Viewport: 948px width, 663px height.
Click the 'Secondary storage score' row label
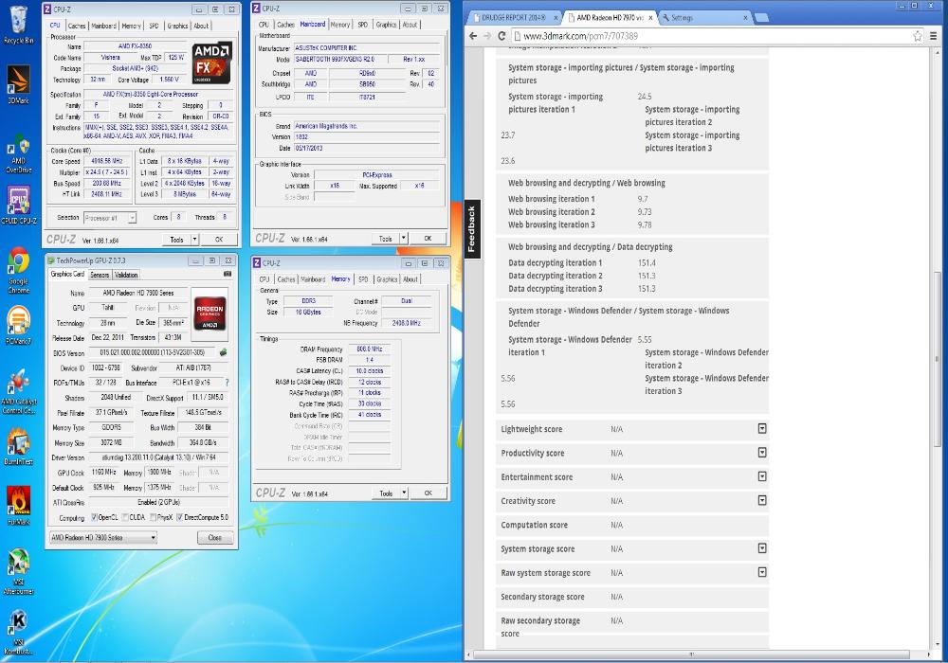(x=542, y=597)
